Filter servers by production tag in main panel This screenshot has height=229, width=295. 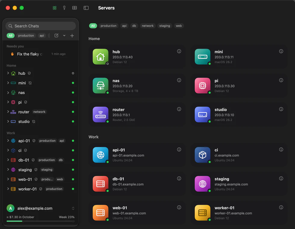108,26
